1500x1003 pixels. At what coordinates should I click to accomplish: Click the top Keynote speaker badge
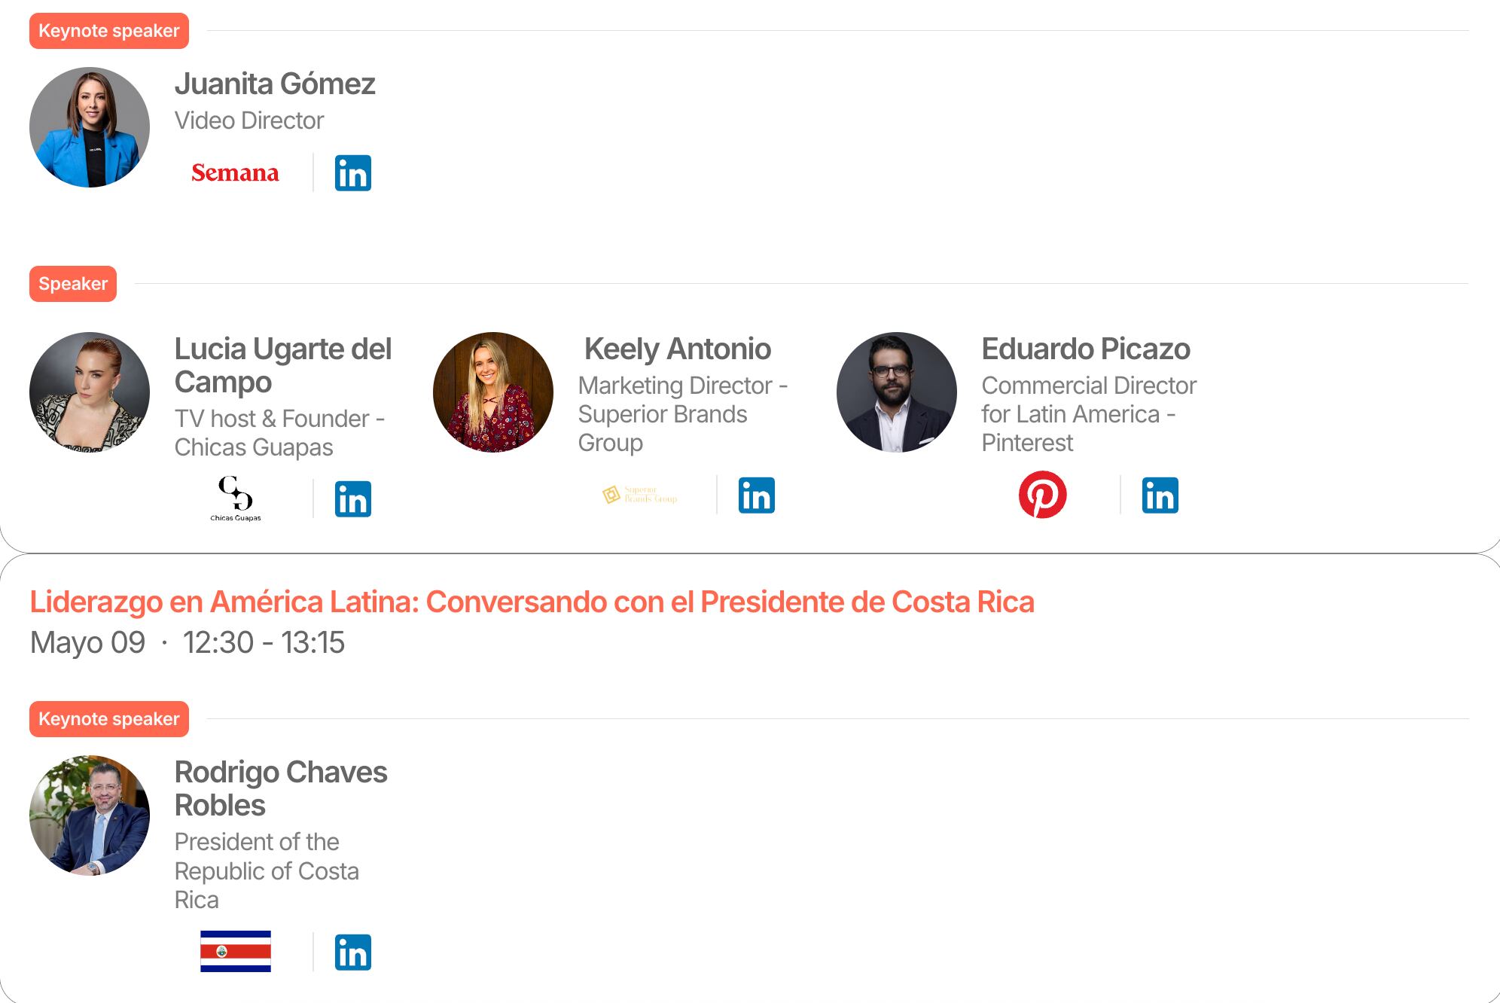109,31
